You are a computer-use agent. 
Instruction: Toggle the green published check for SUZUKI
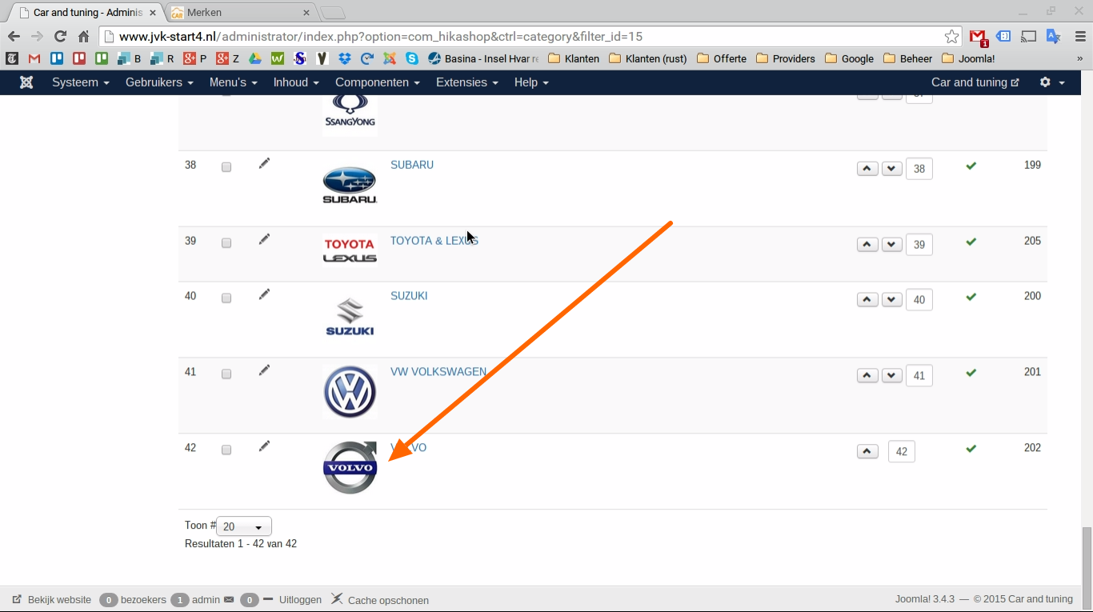[971, 297]
